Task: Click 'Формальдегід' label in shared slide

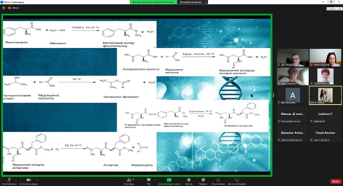Action: [142, 165]
